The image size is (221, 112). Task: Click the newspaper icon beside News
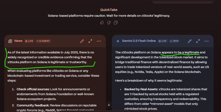click(x=10, y=41)
